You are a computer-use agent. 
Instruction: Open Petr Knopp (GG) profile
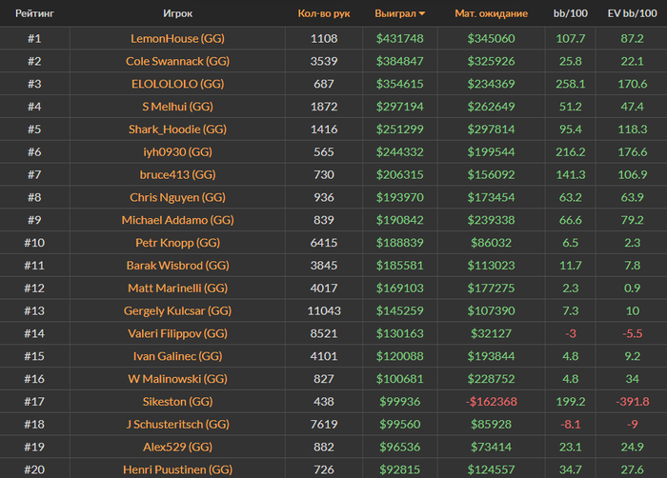(x=177, y=243)
